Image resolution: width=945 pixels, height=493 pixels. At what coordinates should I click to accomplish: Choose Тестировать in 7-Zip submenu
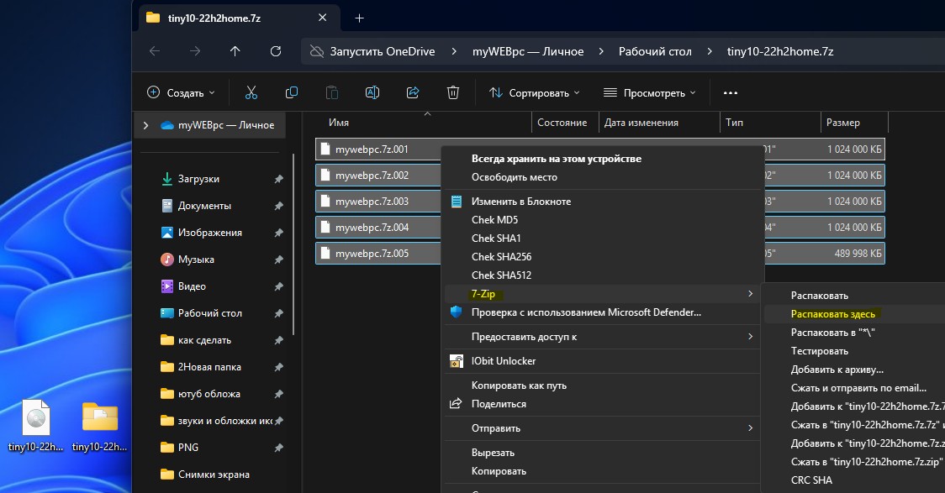coord(820,351)
